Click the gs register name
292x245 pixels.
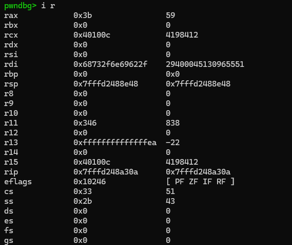9,240
